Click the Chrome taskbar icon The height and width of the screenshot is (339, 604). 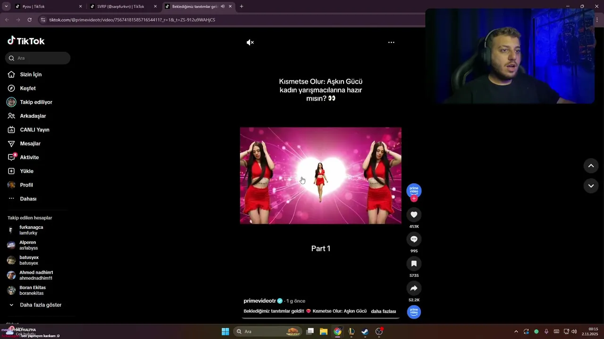(337, 331)
